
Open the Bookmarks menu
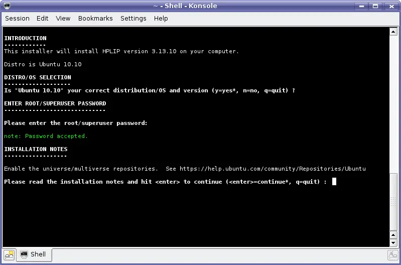(95, 19)
